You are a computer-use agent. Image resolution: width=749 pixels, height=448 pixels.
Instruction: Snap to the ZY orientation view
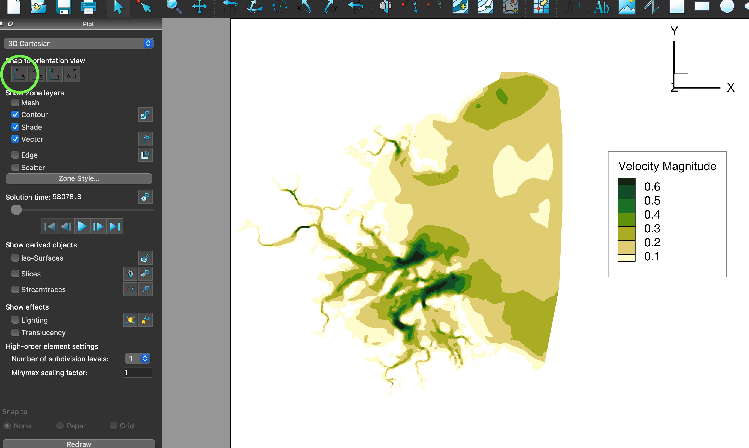point(55,74)
